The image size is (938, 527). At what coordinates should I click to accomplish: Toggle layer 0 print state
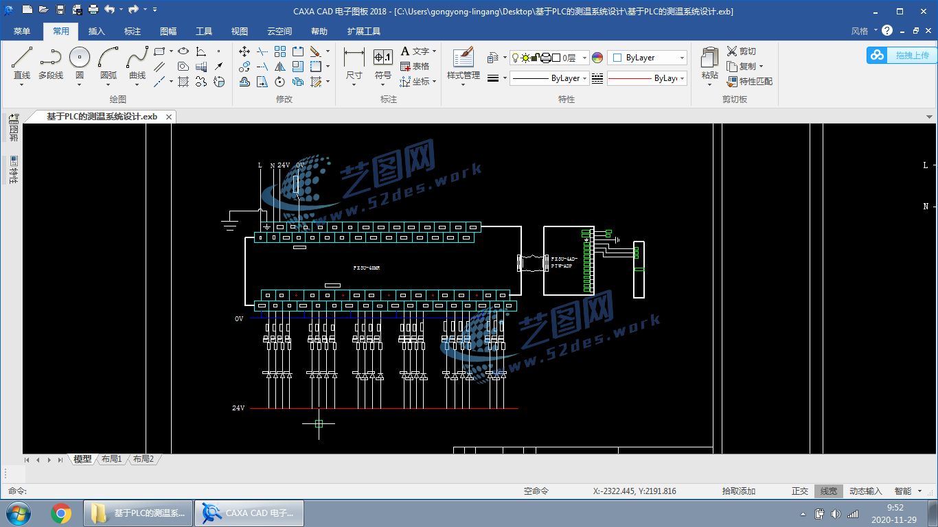[x=546, y=58]
